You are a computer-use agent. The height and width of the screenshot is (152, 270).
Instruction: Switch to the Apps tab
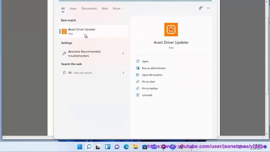[73, 8]
